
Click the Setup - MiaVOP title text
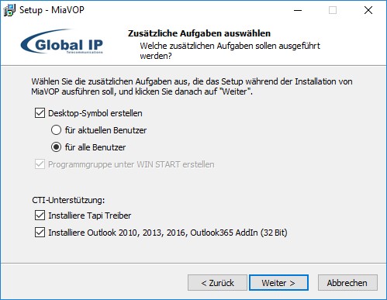[52, 10]
